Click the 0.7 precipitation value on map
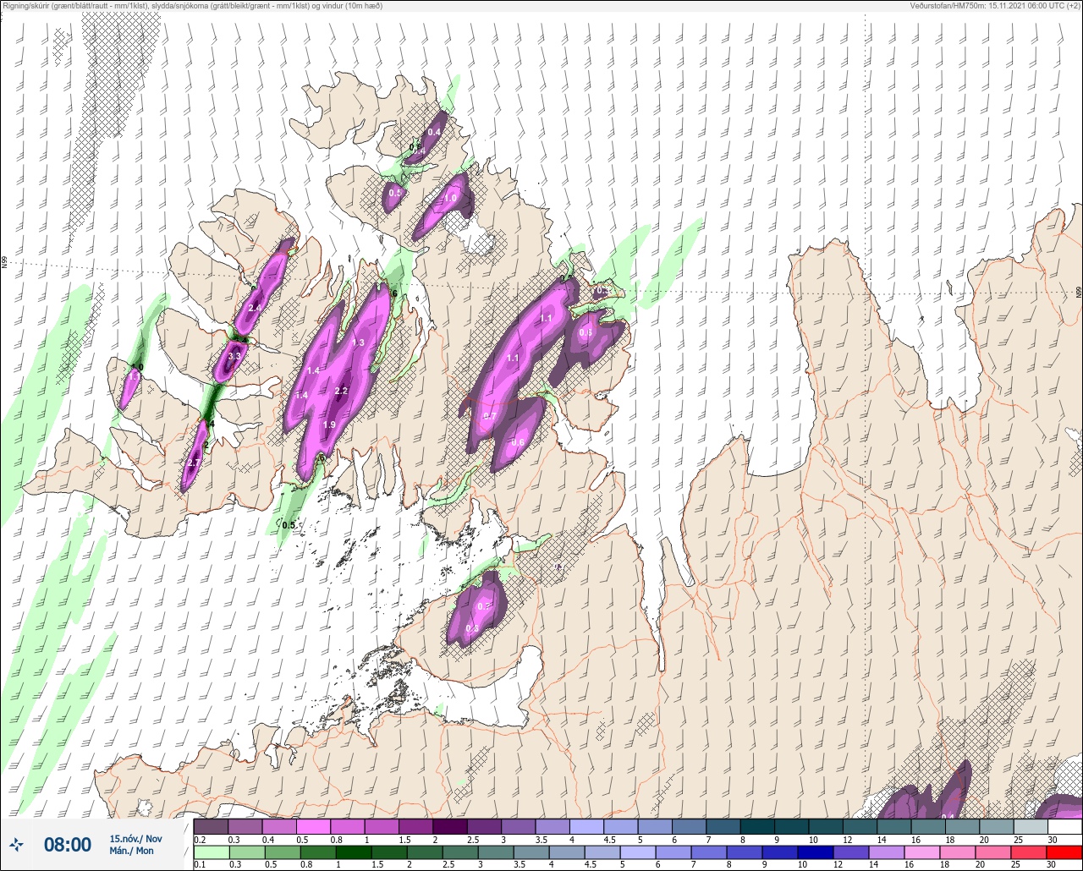 (x=490, y=416)
